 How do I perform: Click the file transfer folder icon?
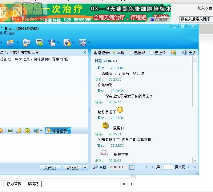pos(10,43)
